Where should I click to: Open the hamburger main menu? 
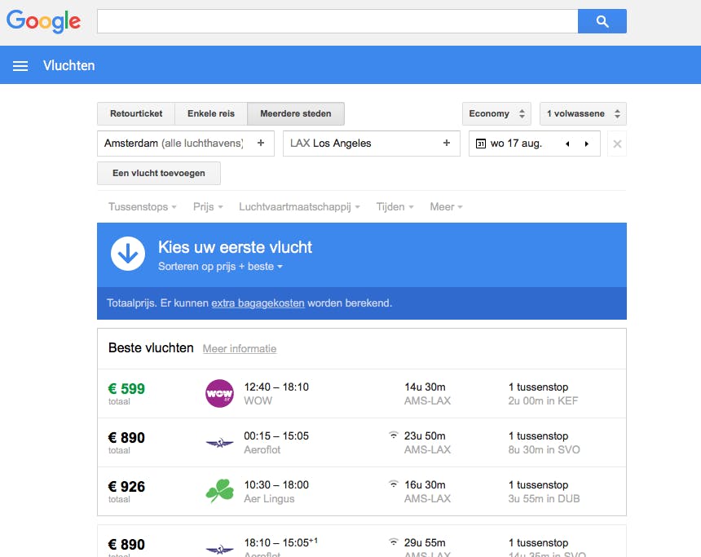click(x=21, y=65)
